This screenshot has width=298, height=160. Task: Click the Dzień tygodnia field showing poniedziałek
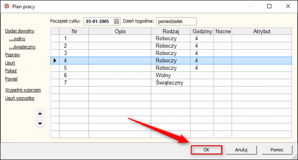[176, 21]
